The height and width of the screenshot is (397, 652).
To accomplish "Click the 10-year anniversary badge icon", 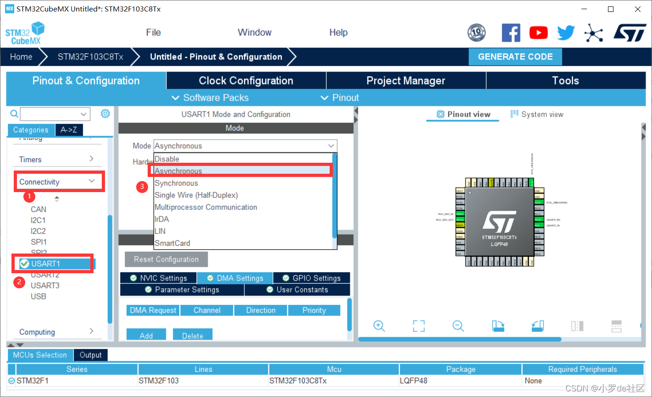I will click(476, 33).
